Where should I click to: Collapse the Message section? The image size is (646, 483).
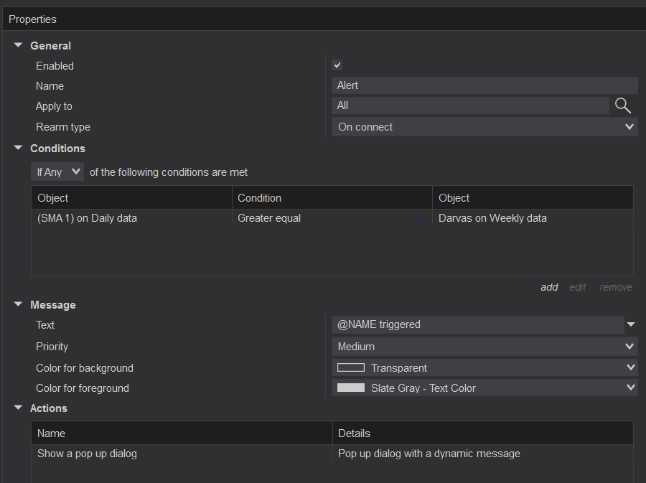(18, 304)
